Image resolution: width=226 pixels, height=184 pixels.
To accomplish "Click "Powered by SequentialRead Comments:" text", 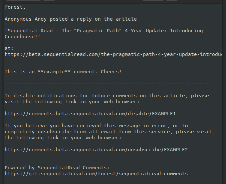I will pos(57,168).
